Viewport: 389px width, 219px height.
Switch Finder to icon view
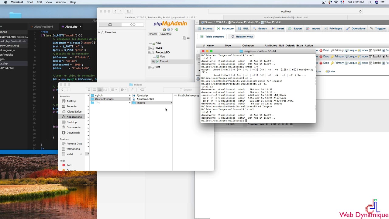coord(89,90)
